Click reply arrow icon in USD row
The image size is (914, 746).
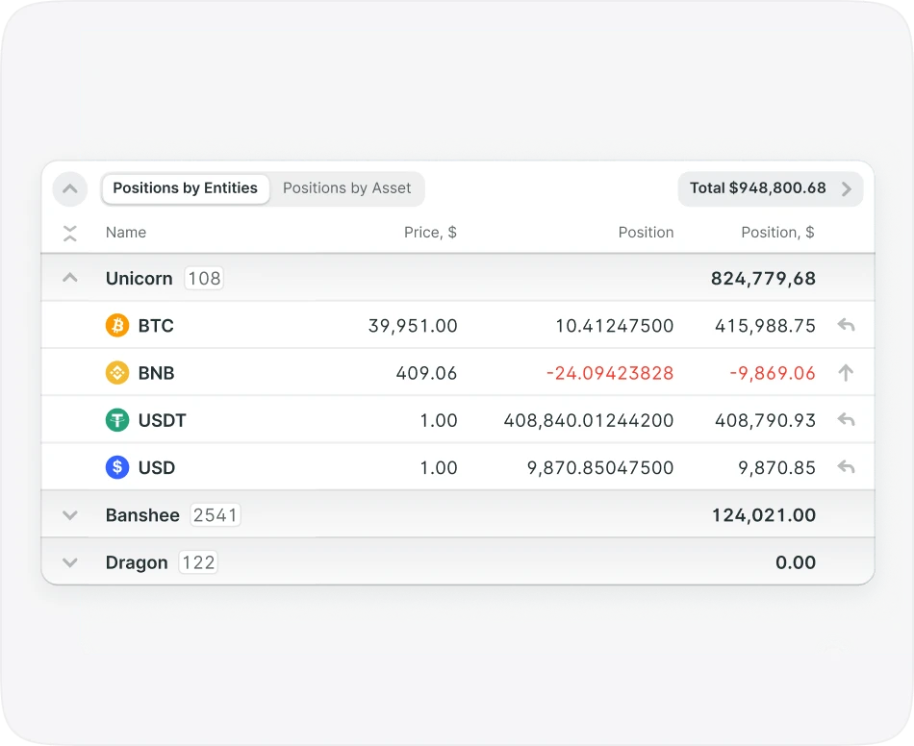point(846,468)
